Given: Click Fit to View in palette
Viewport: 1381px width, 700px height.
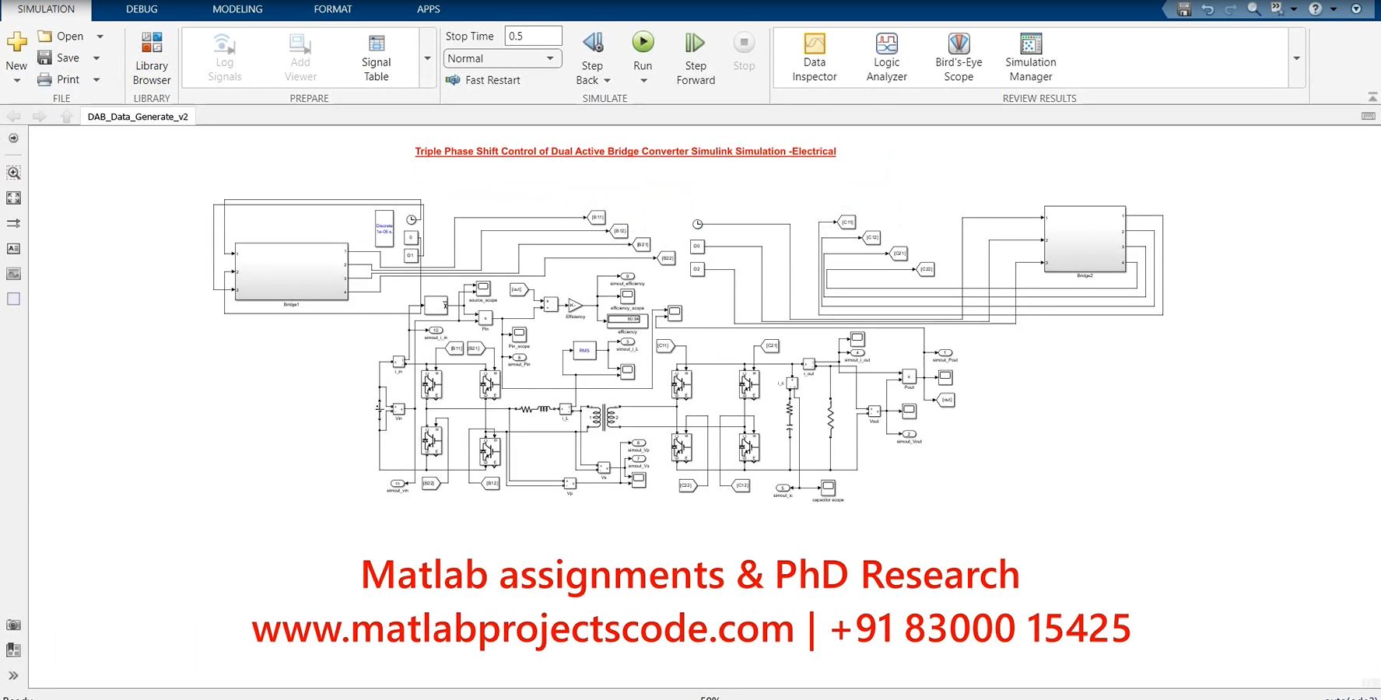Looking at the screenshot, I should 13,198.
